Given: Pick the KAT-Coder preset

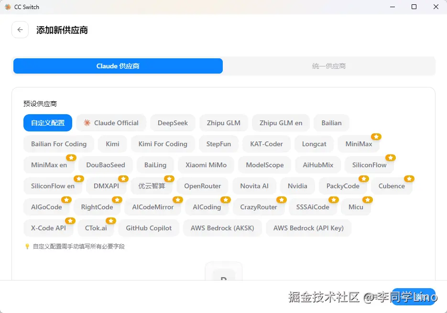Looking at the screenshot, I should coord(267,144).
